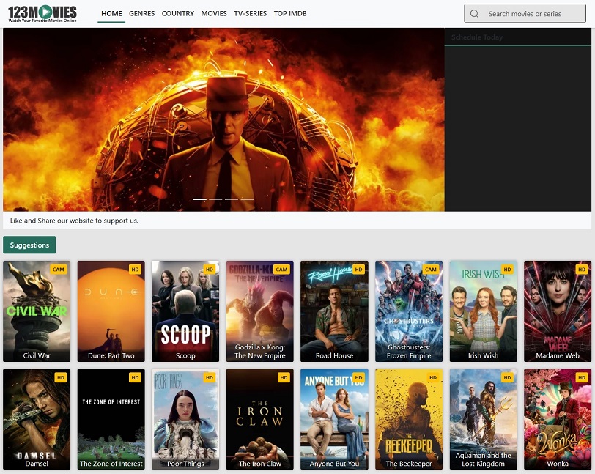This screenshot has height=474, width=595.
Task: Open the Home tab
Action: pyautogui.click(x=111, y=13)
